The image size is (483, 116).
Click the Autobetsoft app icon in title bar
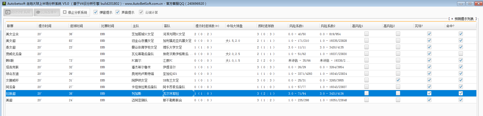pyautogui.click(x=4, y=3)
